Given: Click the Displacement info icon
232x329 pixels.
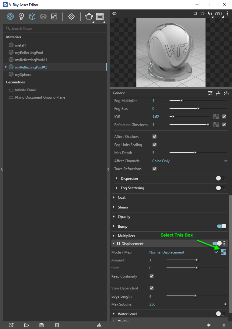Looking at the screenshot, I should click(x=118, y=243).
